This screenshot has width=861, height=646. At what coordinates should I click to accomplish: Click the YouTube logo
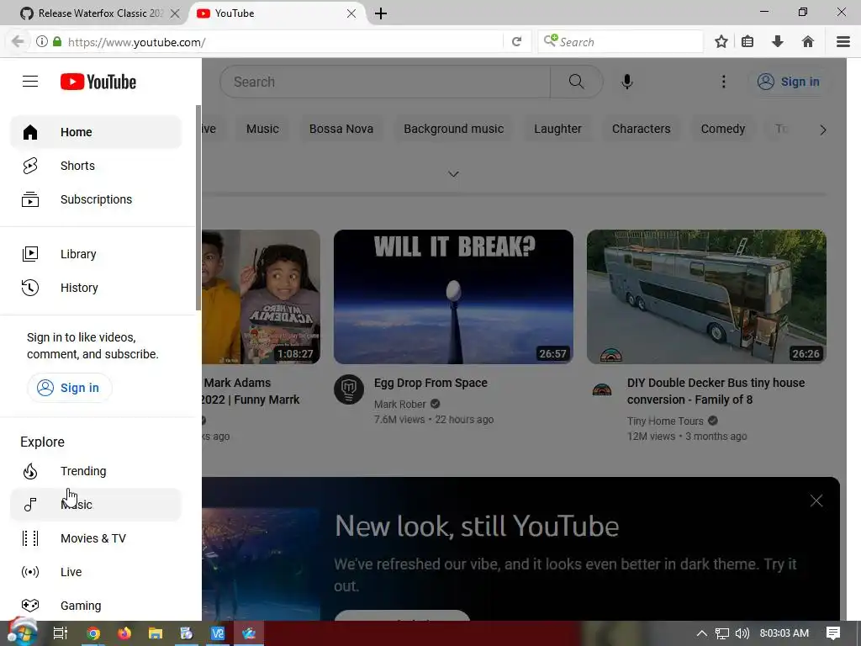point(98,82)
